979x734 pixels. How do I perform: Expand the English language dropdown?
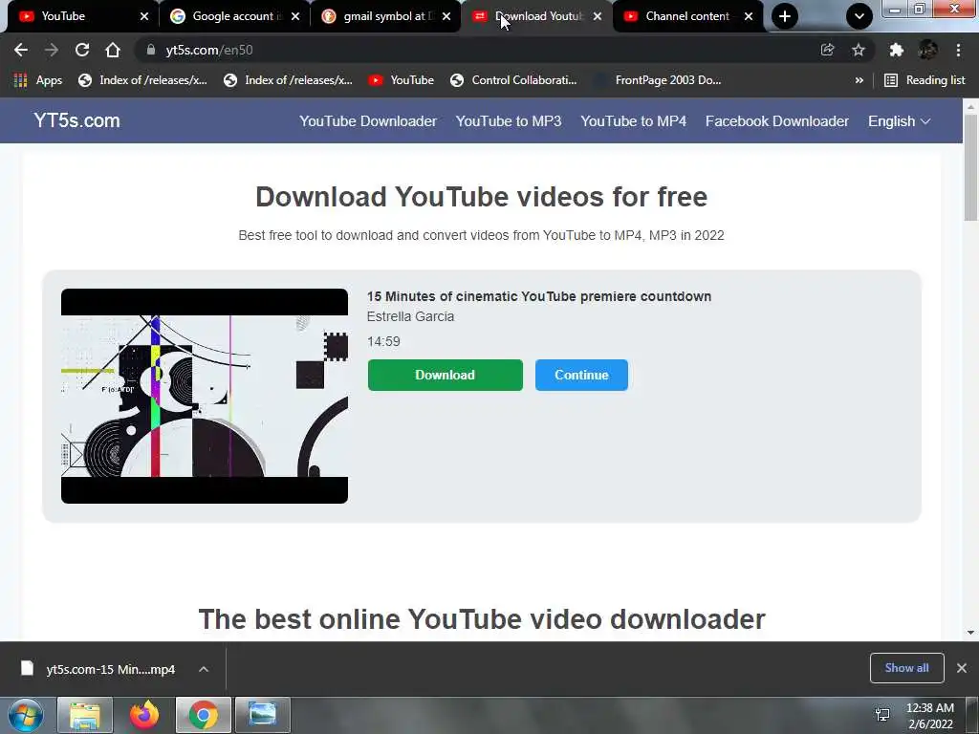tap(899, 121)
